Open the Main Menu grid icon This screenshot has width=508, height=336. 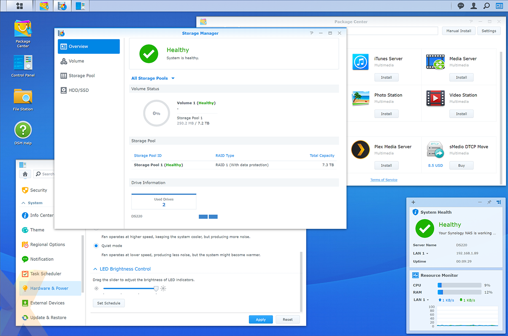tap(19, 6)
